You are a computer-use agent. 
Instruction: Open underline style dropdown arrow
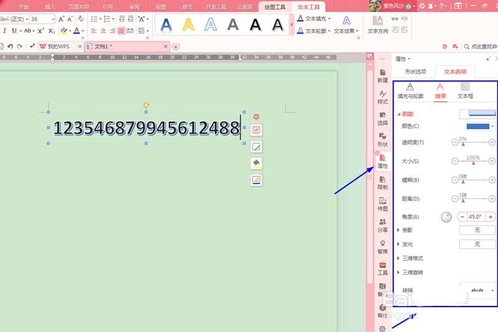coord(21,31)
